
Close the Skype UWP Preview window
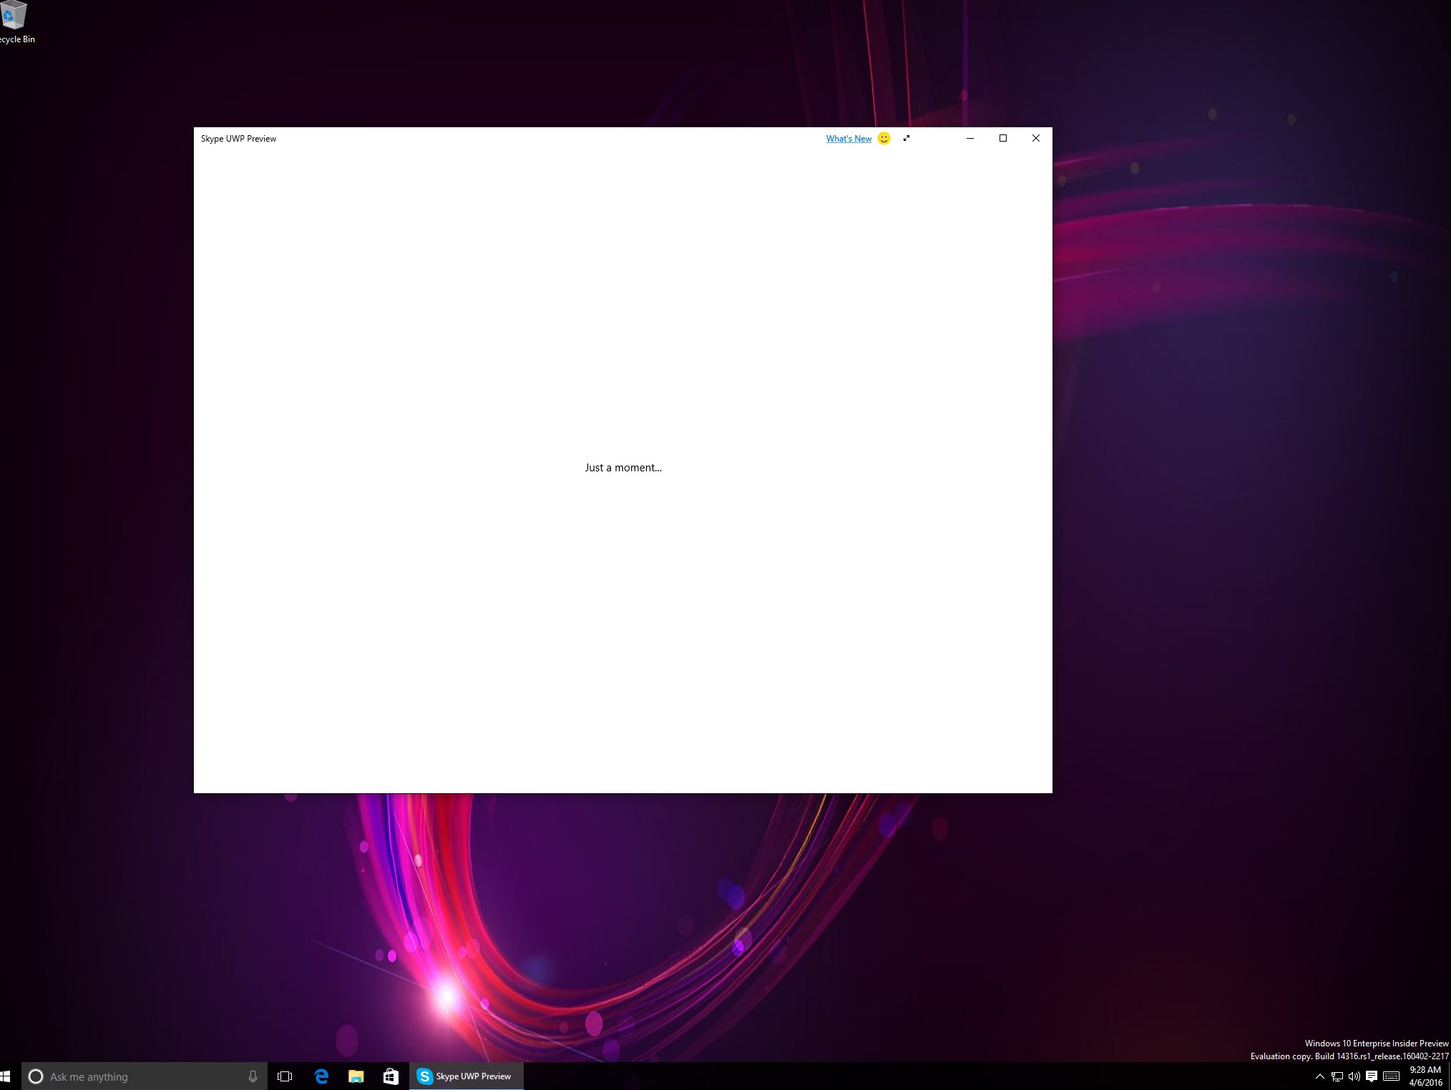pyautogui.click(x=1035, y=138)
